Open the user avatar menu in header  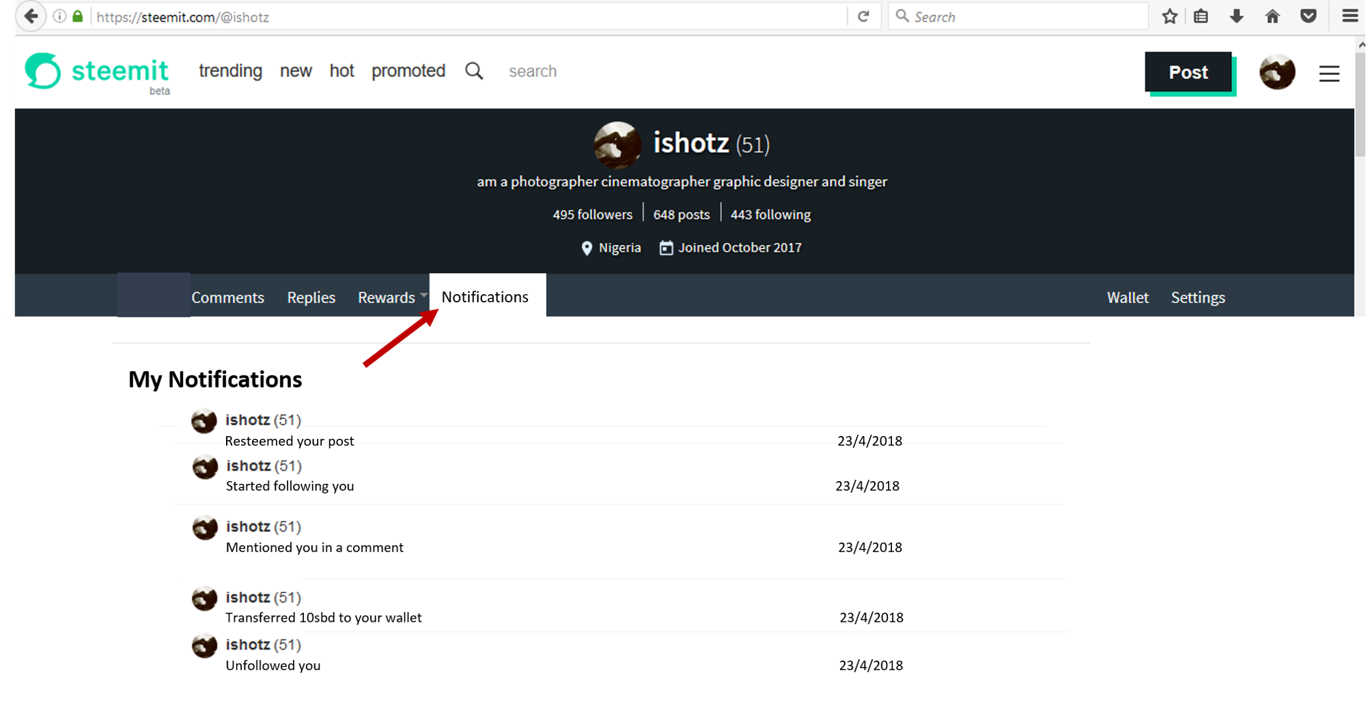pos(1277,72)
